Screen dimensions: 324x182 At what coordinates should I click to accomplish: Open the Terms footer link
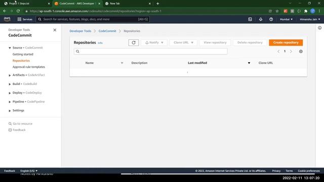289,171
